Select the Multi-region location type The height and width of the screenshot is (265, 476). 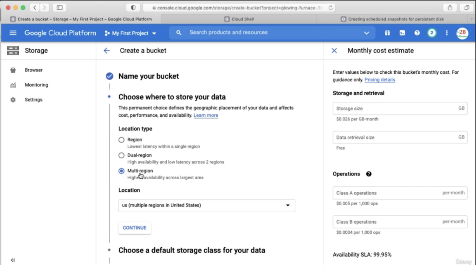click(x=121, y=171)
